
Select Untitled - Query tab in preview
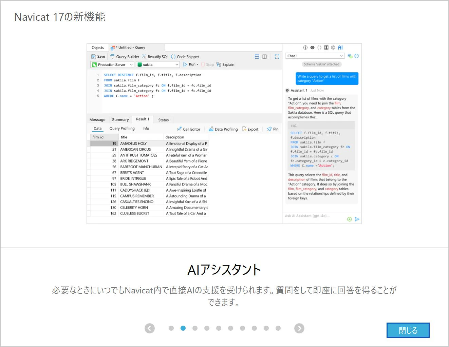137,47
